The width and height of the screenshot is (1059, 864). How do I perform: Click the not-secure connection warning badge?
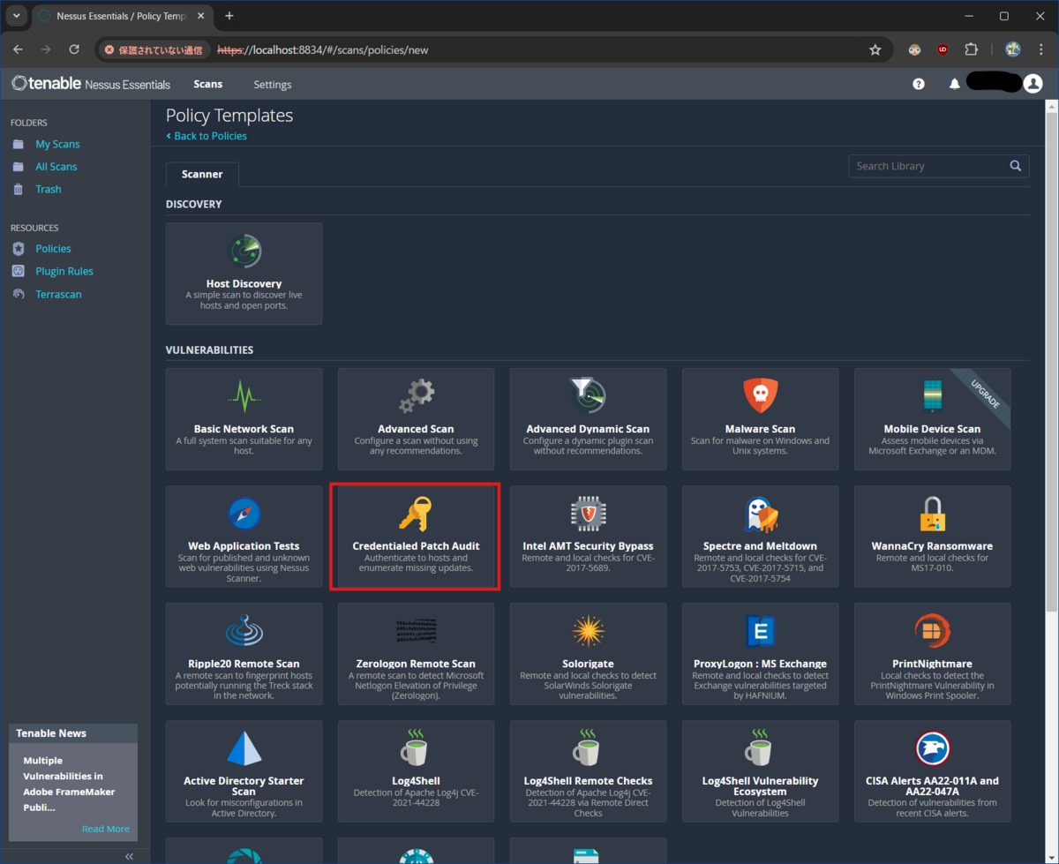[154, 50]
